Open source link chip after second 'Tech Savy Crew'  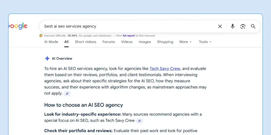tap(139, 121)
